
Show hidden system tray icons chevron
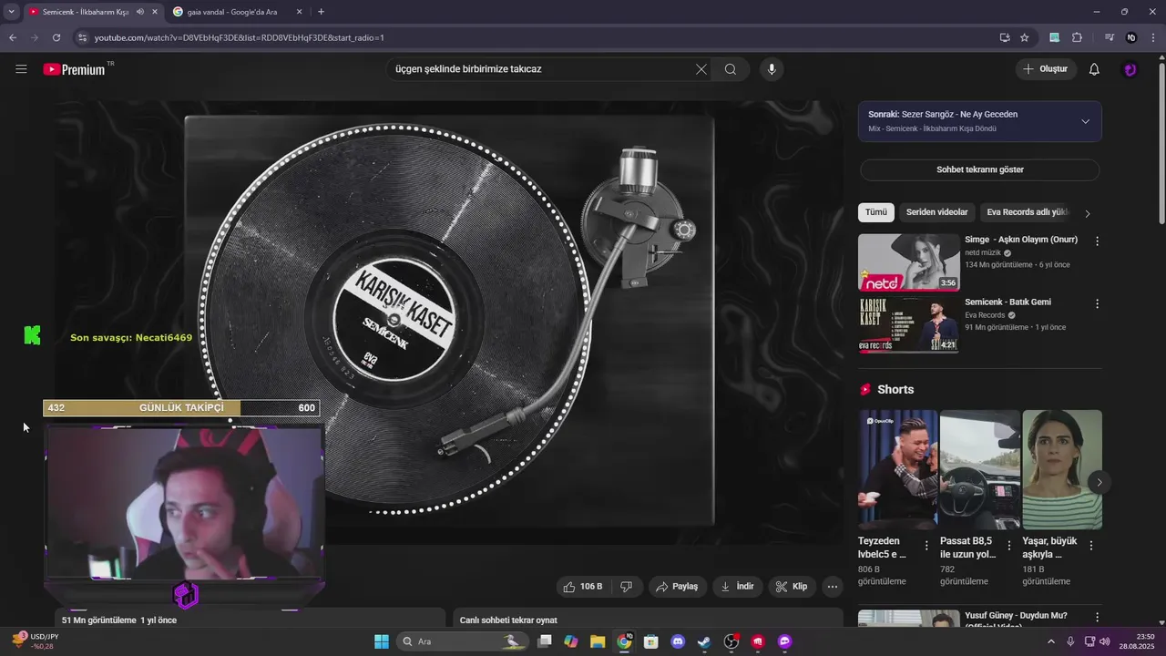(x=1051, y=641)
